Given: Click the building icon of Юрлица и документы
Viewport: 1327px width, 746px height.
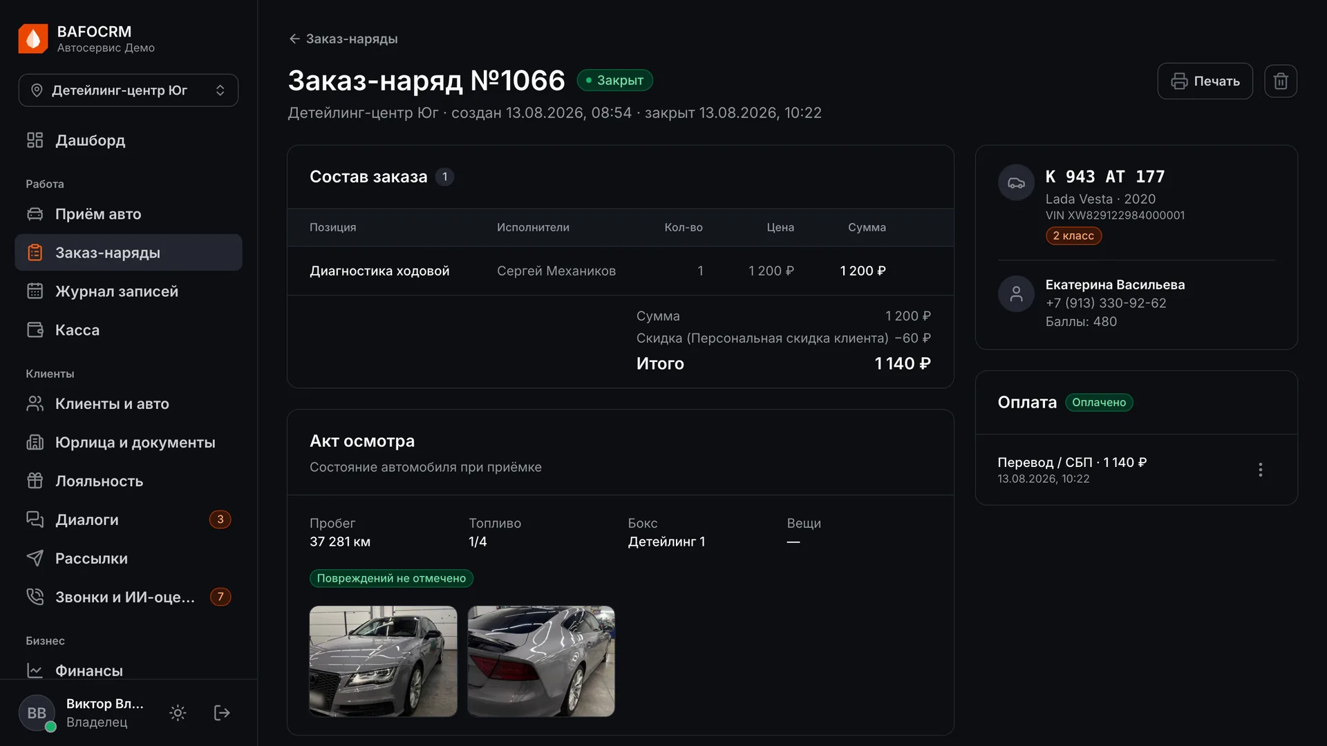Looking at the screenshot, I should point(35,443).
